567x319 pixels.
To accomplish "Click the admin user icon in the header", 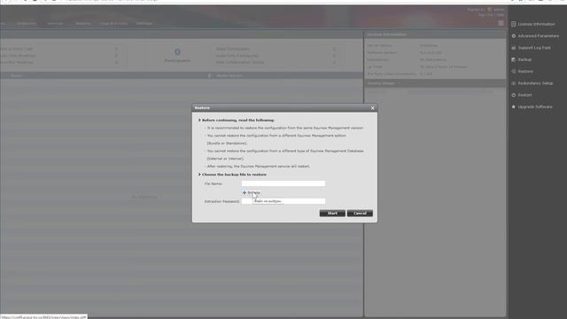I will [489, 10].
